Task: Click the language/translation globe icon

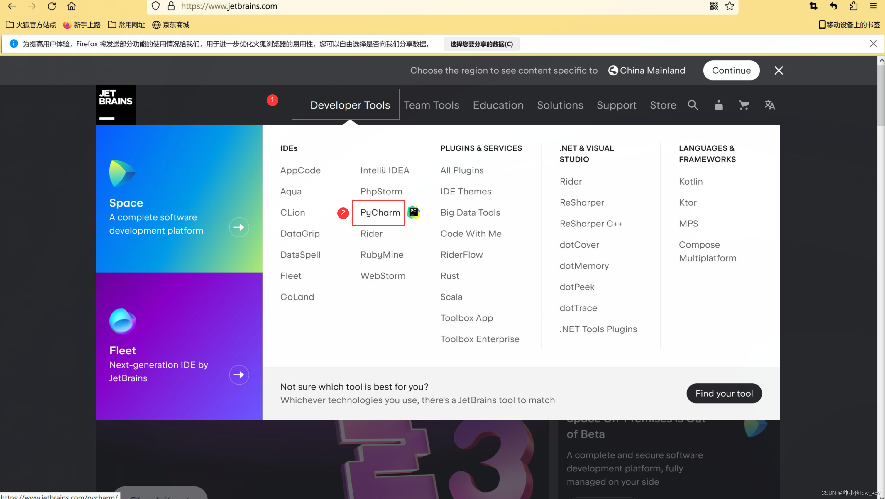Action: (x=769, y=105)
